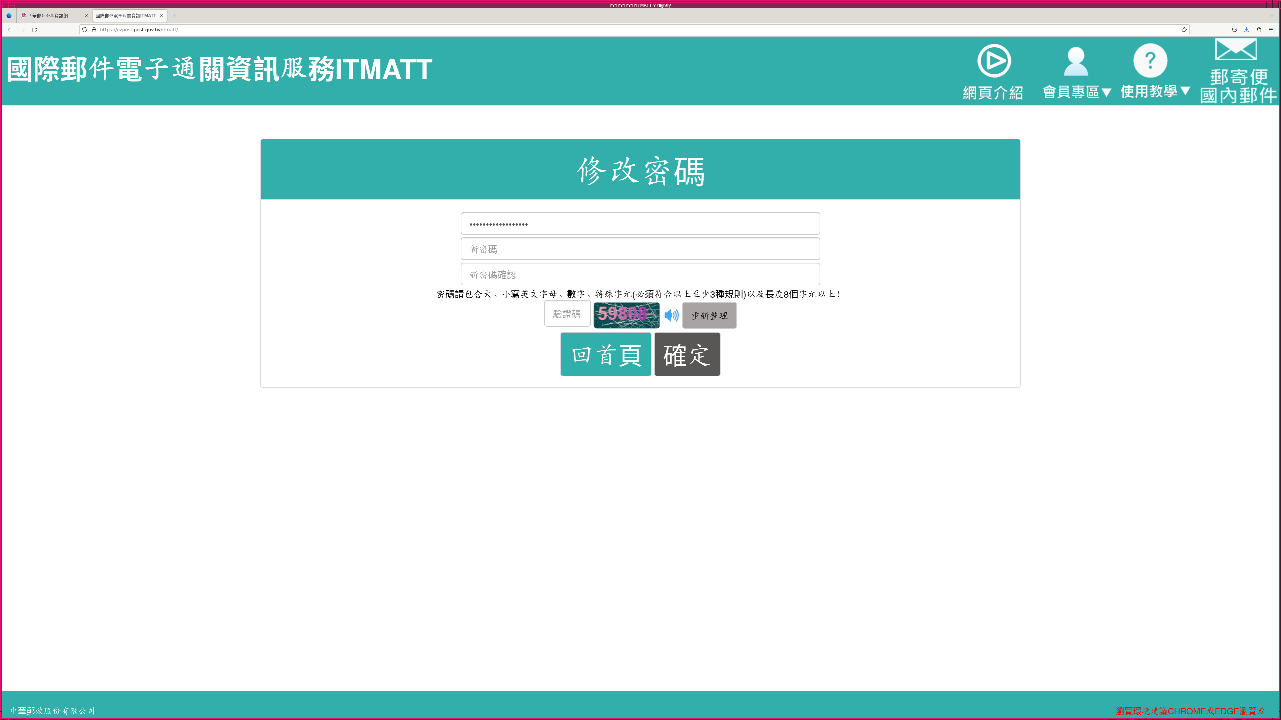Click the 郵寄便國內郵件 envelope icon
Screen dimensions: 1281x720
coord(1235,50)
